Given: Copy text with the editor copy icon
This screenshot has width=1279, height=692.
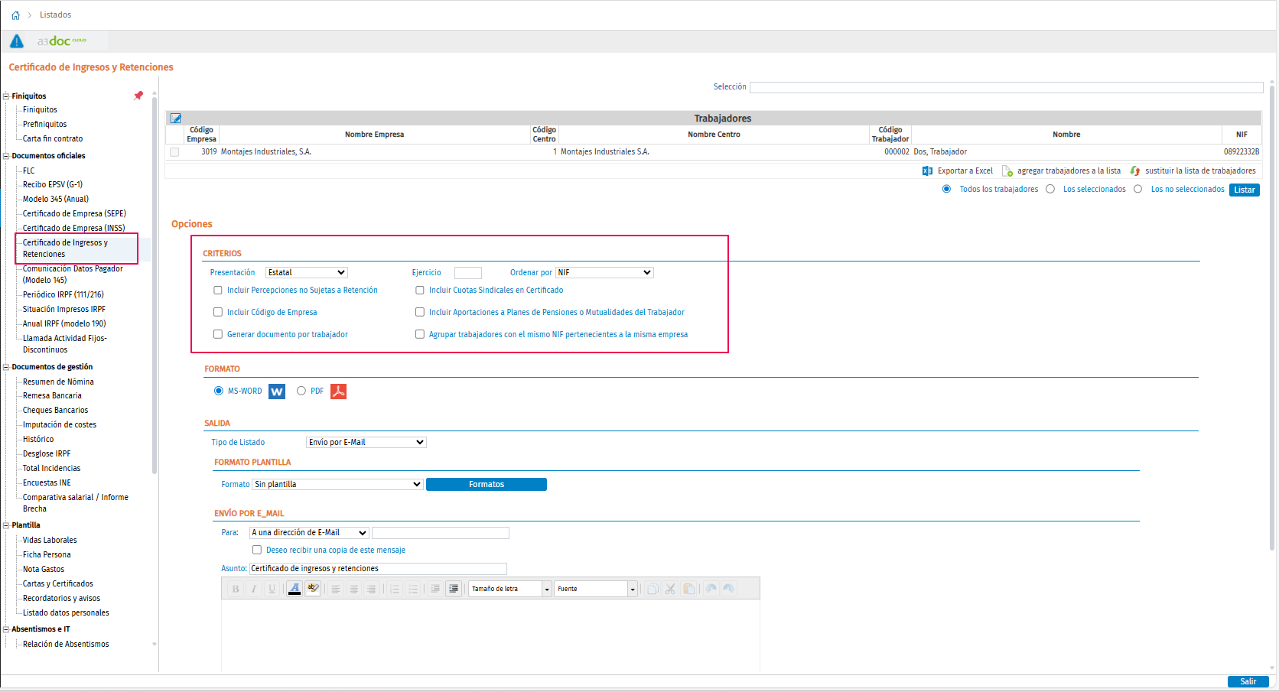Looking at the screenshot, I should point(652,589).
